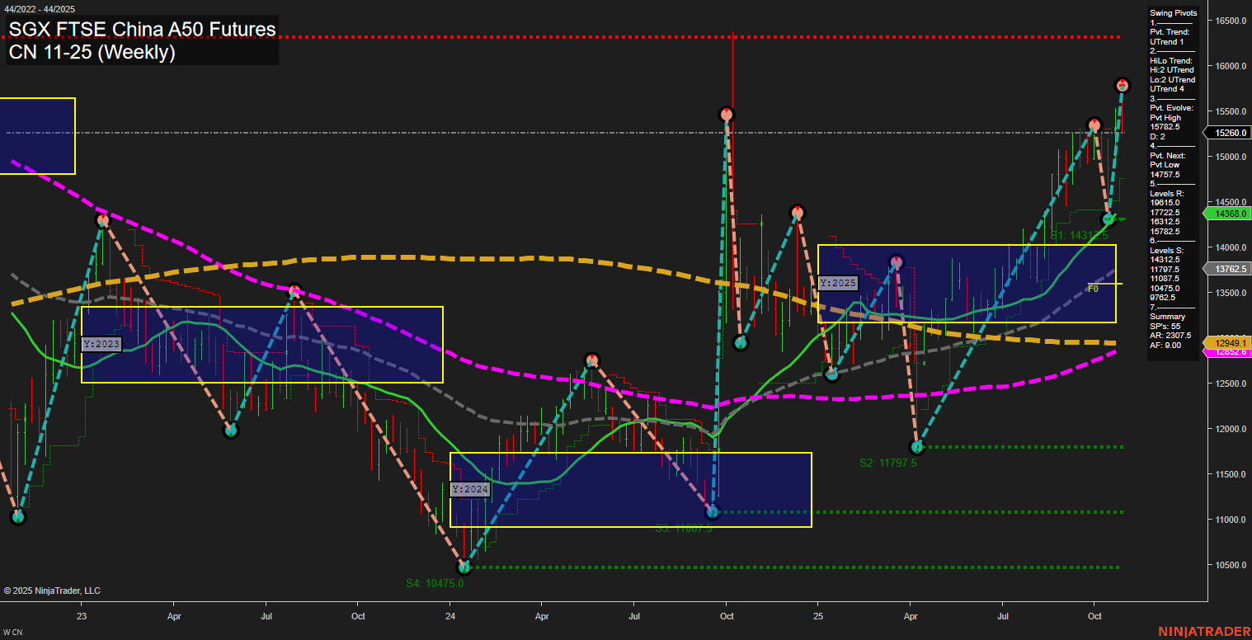The image size is (1252, 640).
Task: Click the 19615.0 resistance level in panel
Action: coord(1164,202)
